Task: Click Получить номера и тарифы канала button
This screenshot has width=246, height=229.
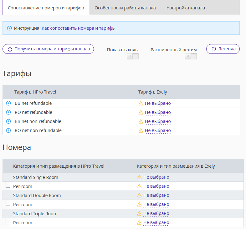Action: (48, 49)
